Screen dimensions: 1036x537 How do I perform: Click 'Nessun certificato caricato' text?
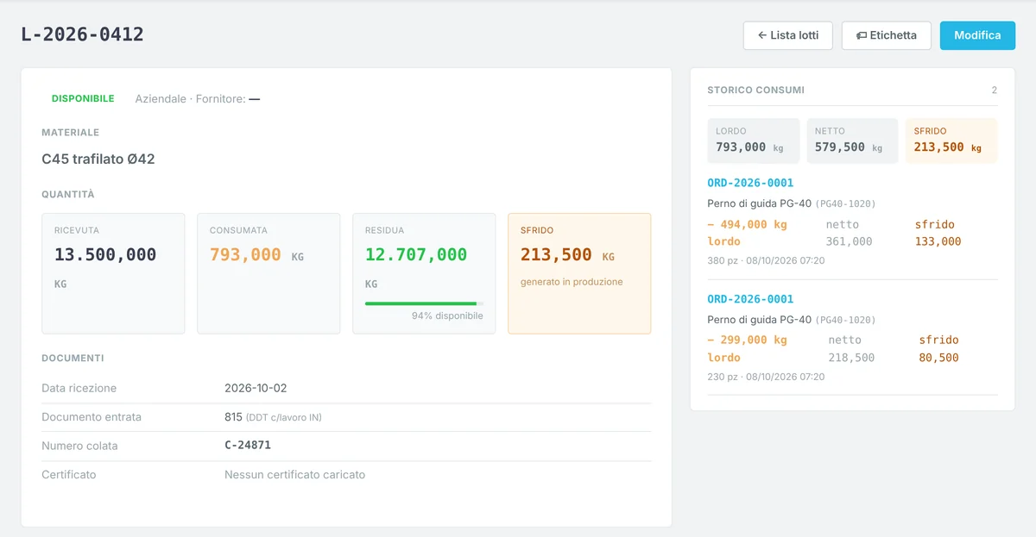coord(294,475)
